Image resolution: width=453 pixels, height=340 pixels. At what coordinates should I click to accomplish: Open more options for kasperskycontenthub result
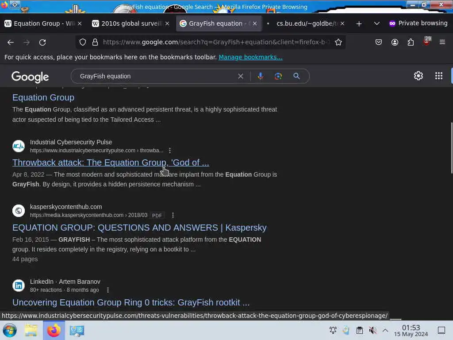pyautogui.click(x=173, y=215)
